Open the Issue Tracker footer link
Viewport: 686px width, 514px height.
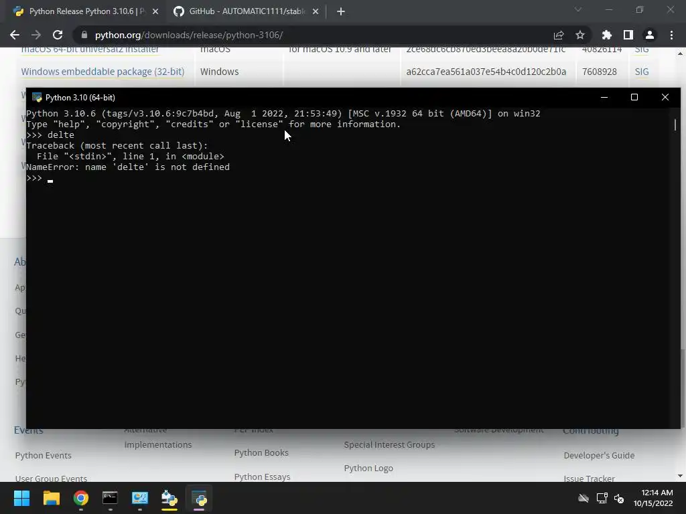(589, 478)
